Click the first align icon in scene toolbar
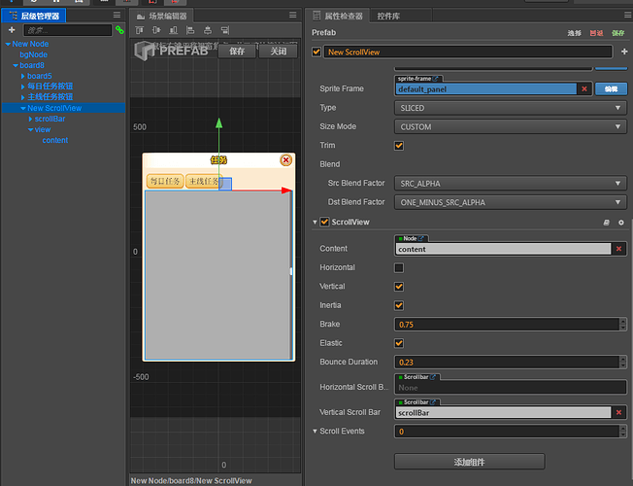Screen dimensions: 633x486 pos(141,30)
